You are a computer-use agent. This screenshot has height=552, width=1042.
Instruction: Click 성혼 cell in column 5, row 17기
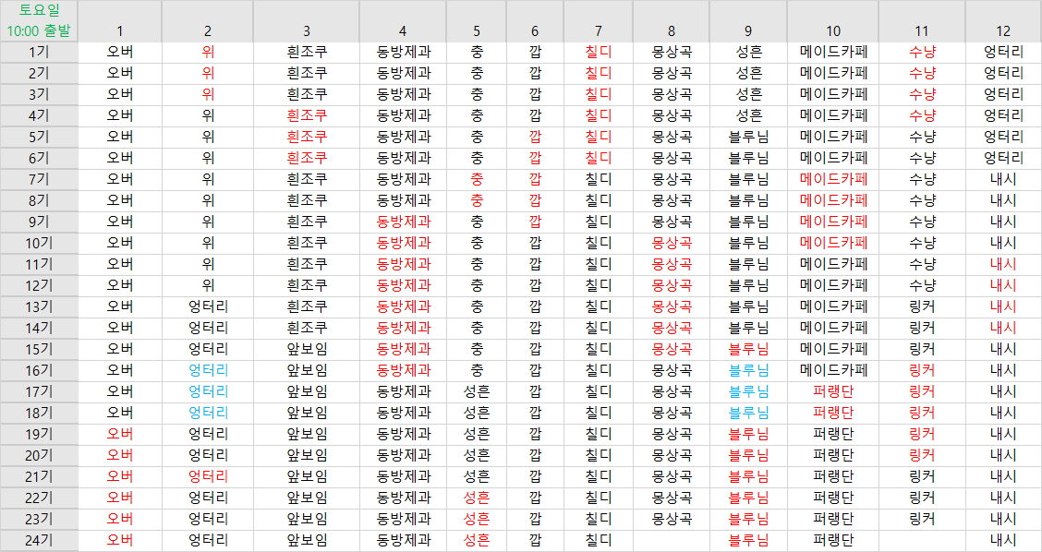click(477, 391)
